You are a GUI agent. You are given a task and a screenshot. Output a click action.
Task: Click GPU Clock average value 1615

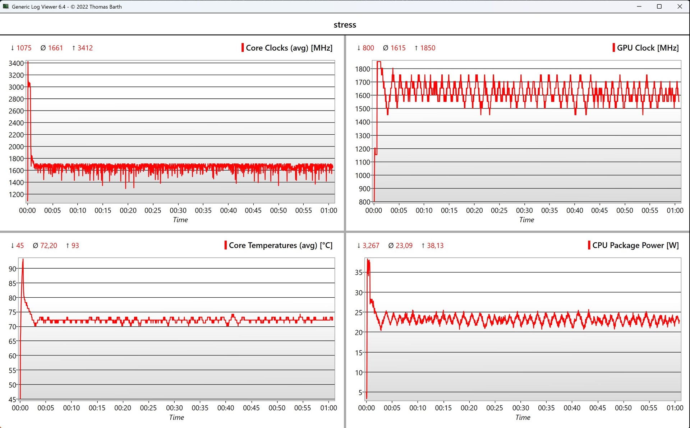pos(398,48)
